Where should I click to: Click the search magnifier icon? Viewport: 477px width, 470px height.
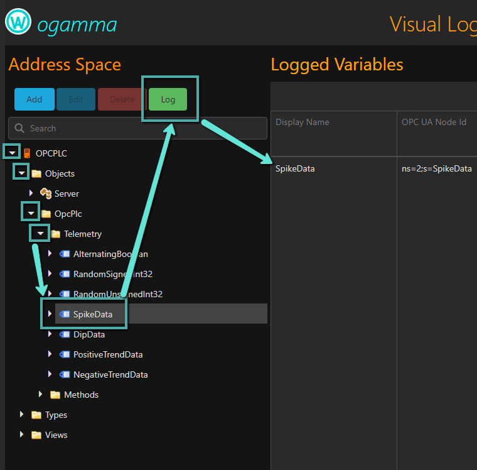click(19, 128)
